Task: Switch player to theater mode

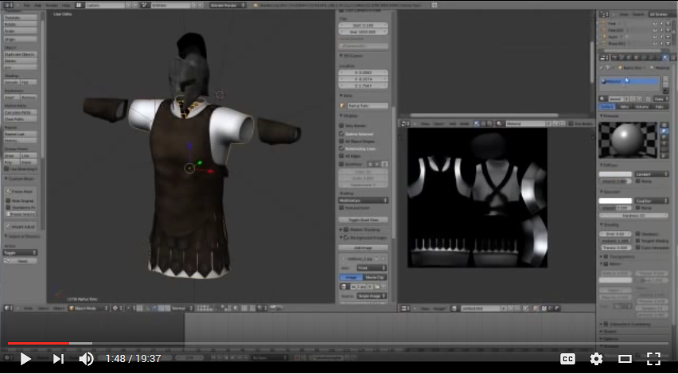Action: point(625,358)
